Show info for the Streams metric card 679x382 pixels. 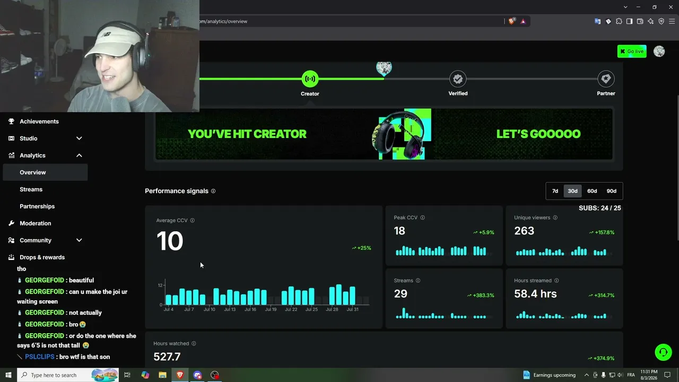coord(418,281)
